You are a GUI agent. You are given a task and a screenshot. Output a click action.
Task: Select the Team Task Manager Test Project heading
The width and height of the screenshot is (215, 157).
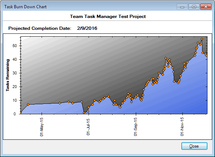pyautogui.click(x=107, y=17)
